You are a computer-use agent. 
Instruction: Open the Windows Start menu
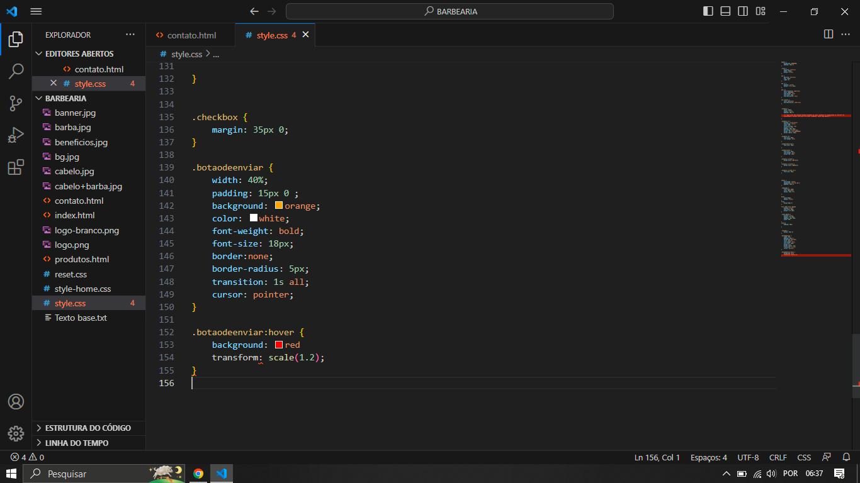coord(11,474)
